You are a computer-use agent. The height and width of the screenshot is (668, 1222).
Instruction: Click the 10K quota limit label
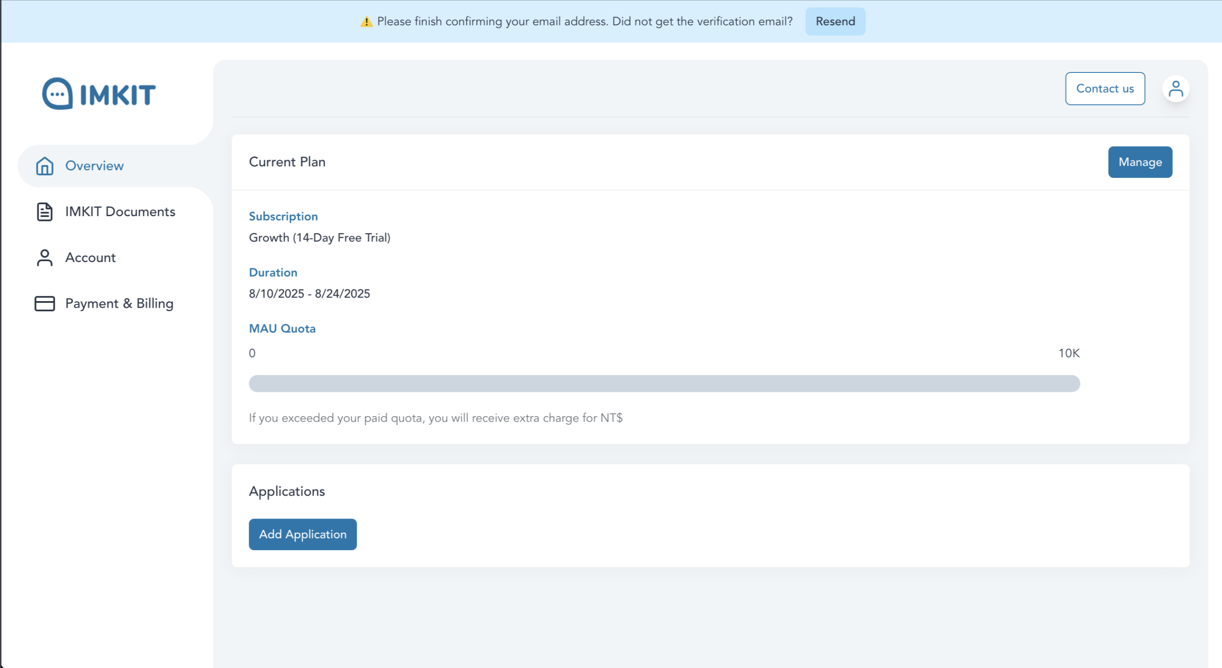click(x=1069, y=353)
